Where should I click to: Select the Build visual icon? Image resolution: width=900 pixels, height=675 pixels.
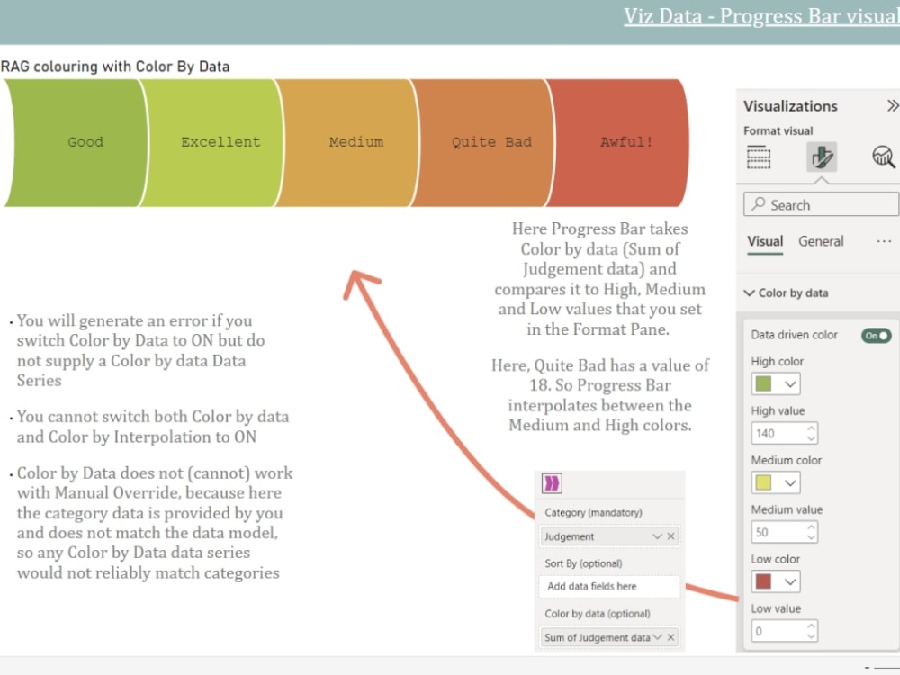click(759, 157)
